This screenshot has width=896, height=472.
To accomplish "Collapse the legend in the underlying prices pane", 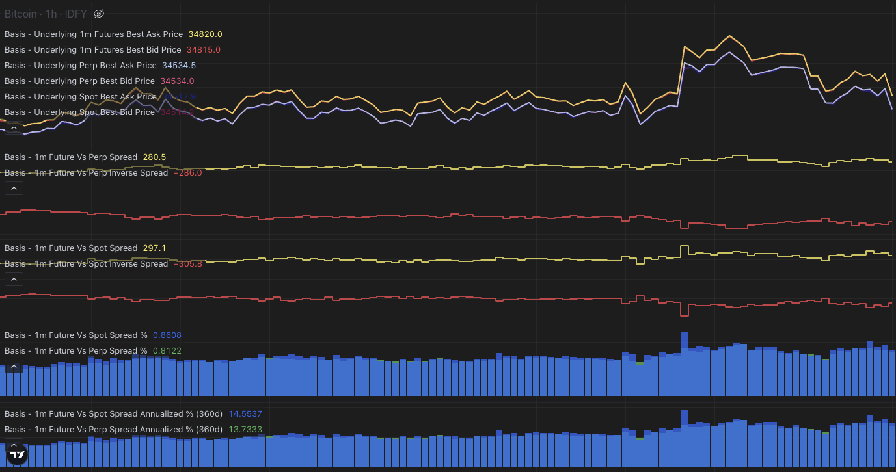I will tap(14, 128).
